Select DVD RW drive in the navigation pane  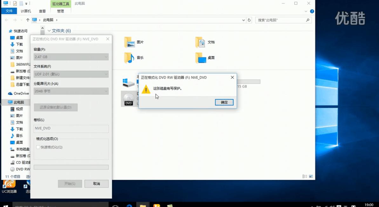[20, 169]
